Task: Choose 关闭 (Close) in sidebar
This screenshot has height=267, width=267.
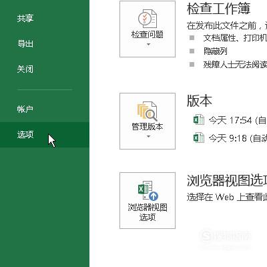Action: pos(25,69)
